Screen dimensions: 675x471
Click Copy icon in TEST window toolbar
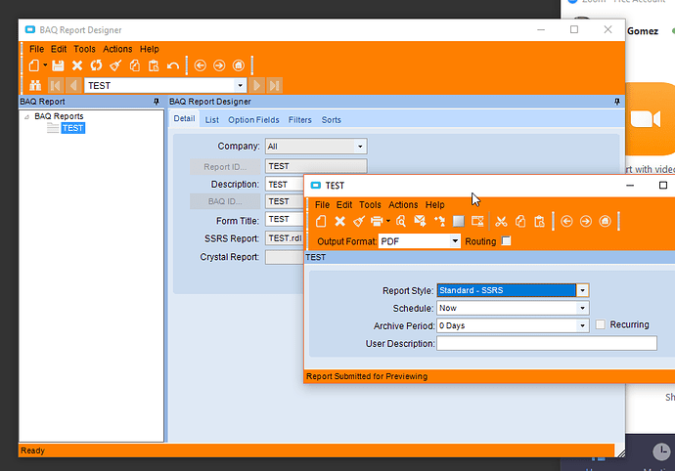coord(520,221)
